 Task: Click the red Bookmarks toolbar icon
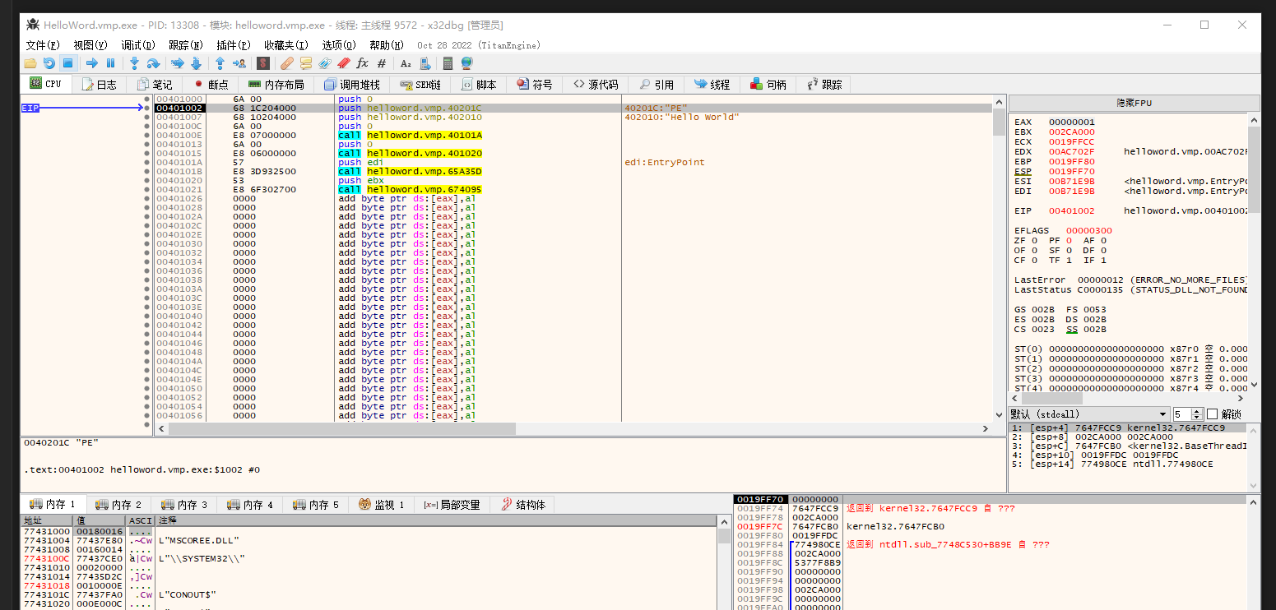(343, 63)
